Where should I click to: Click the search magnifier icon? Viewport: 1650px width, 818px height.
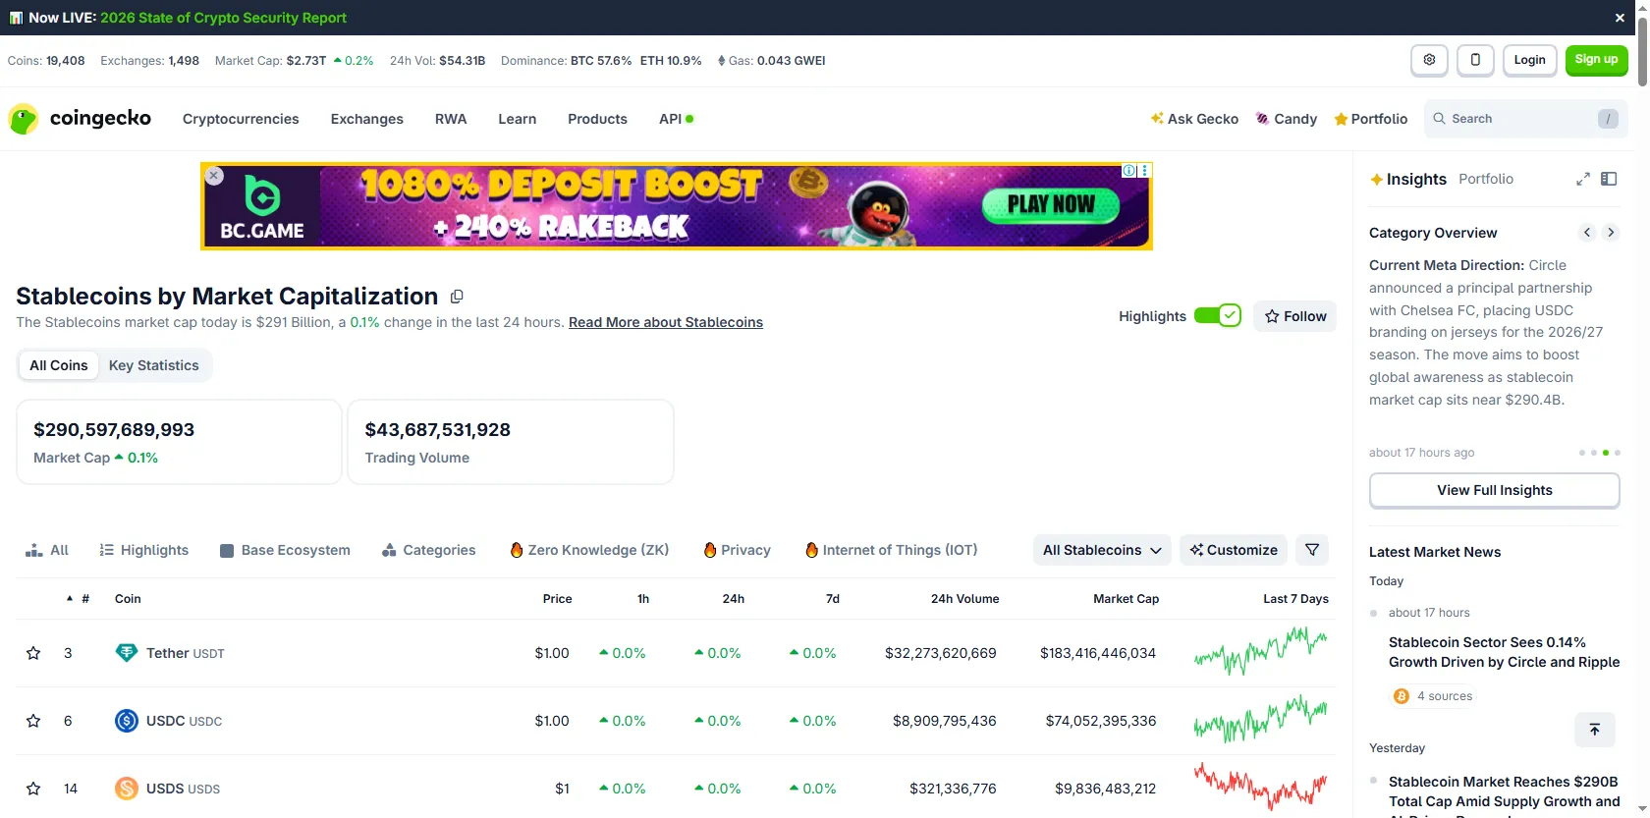pos(1440,119)
